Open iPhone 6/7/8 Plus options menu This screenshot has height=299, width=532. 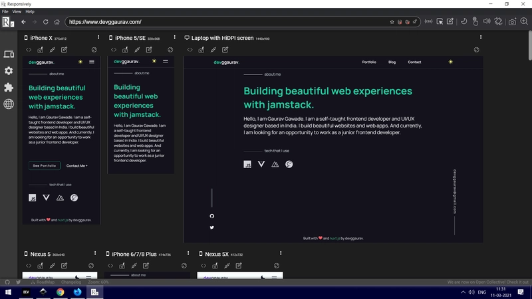click(188, 253)
